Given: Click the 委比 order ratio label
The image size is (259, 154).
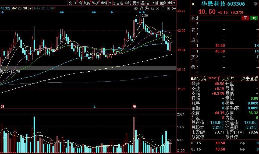Looking at the screenshot, I should (195, 18).
